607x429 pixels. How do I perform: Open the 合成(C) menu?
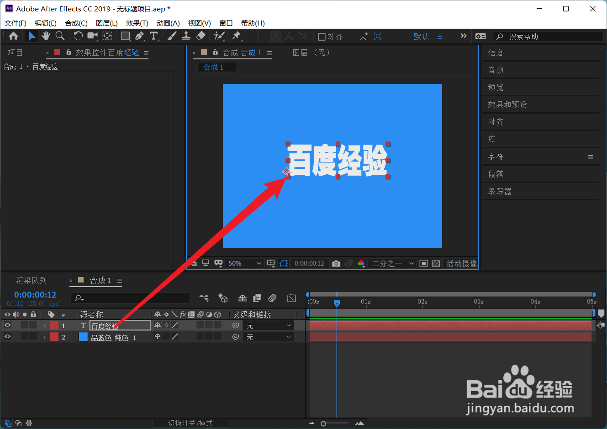click(x=76, y=23)
